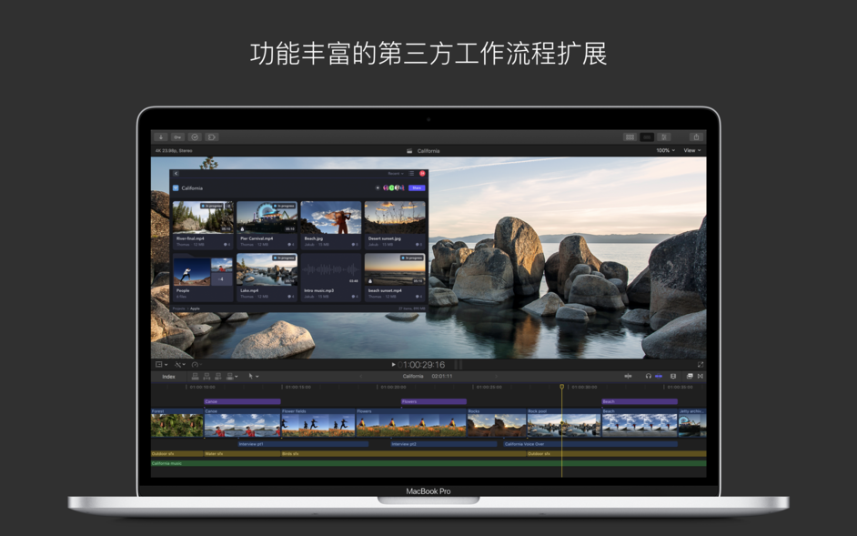This screenshot has width=857, height=536.
Task: Toggle snapping in the timeline controls
Action: pos(659,374)
